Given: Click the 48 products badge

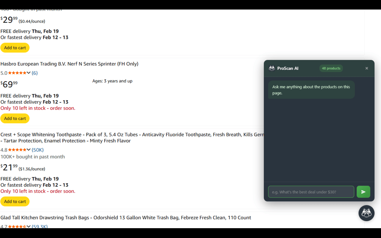Looking at the screenshot, I should pos(331,68).
